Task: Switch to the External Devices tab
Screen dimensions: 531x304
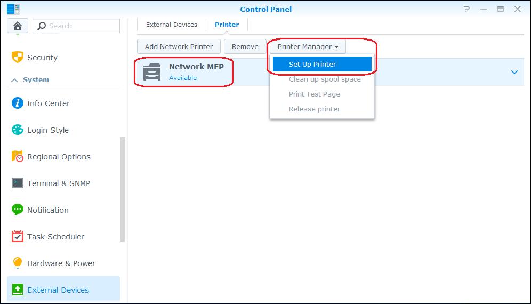Action: [172, 25]
